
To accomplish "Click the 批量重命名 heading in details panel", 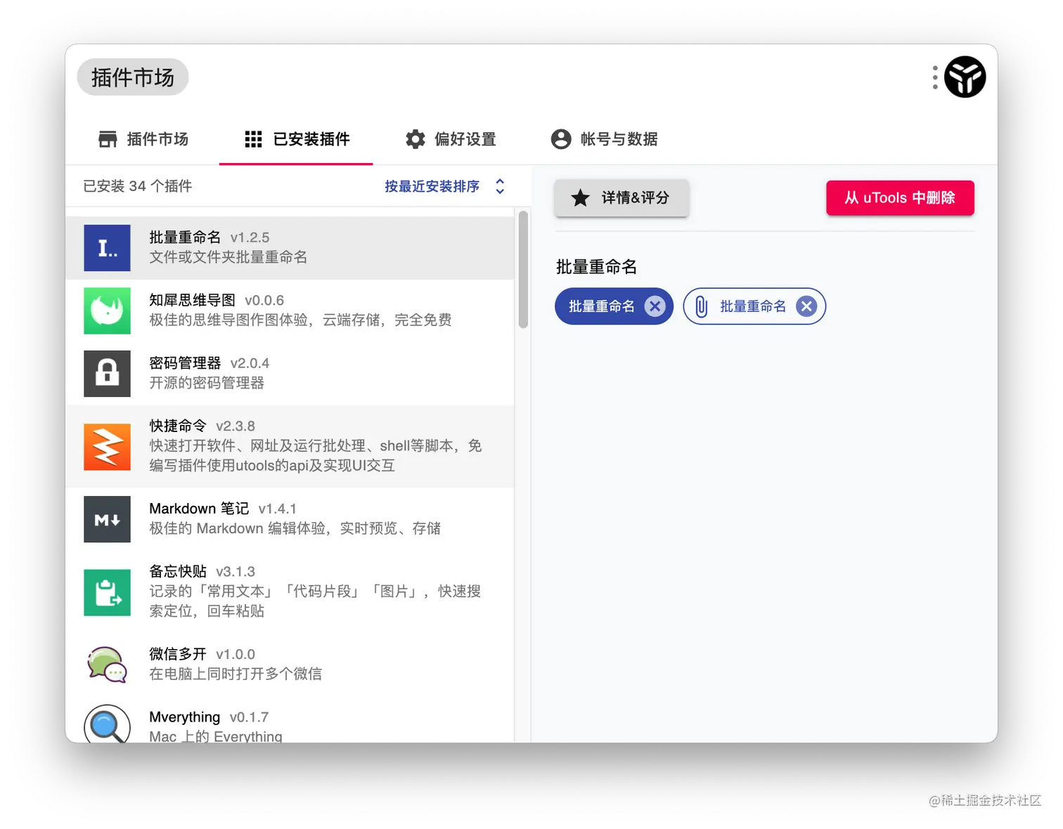I will click(596, 267).
